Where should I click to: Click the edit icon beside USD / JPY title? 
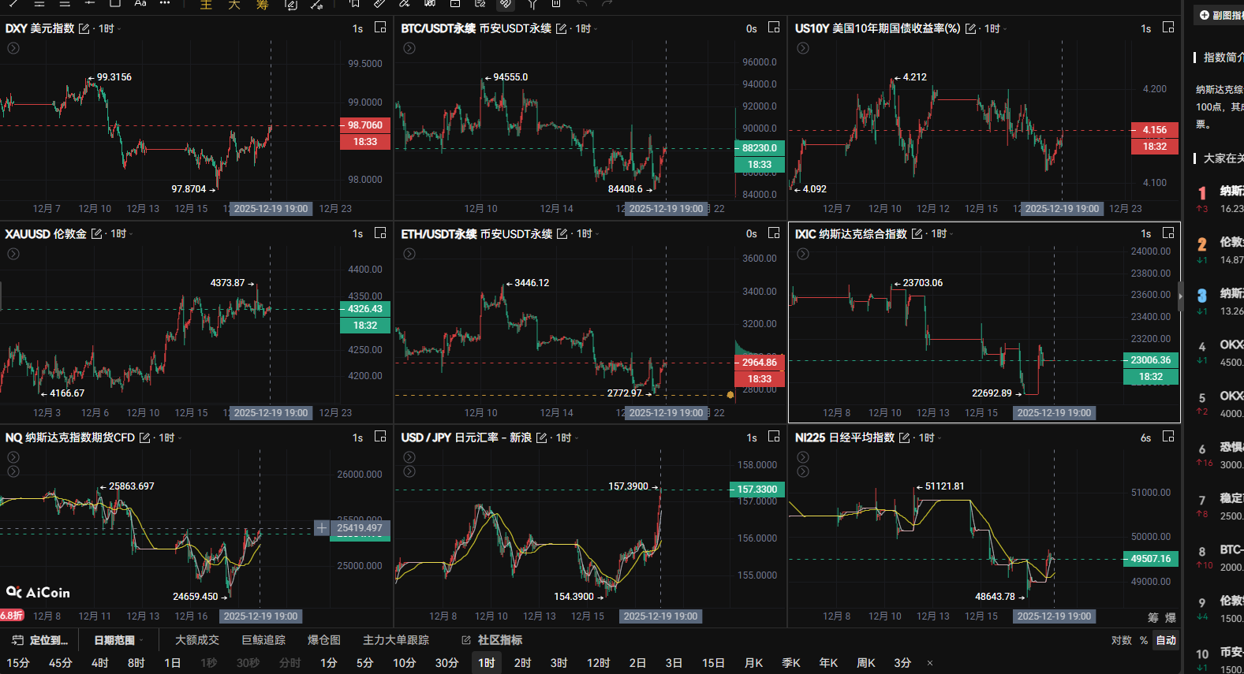[542, 438]
